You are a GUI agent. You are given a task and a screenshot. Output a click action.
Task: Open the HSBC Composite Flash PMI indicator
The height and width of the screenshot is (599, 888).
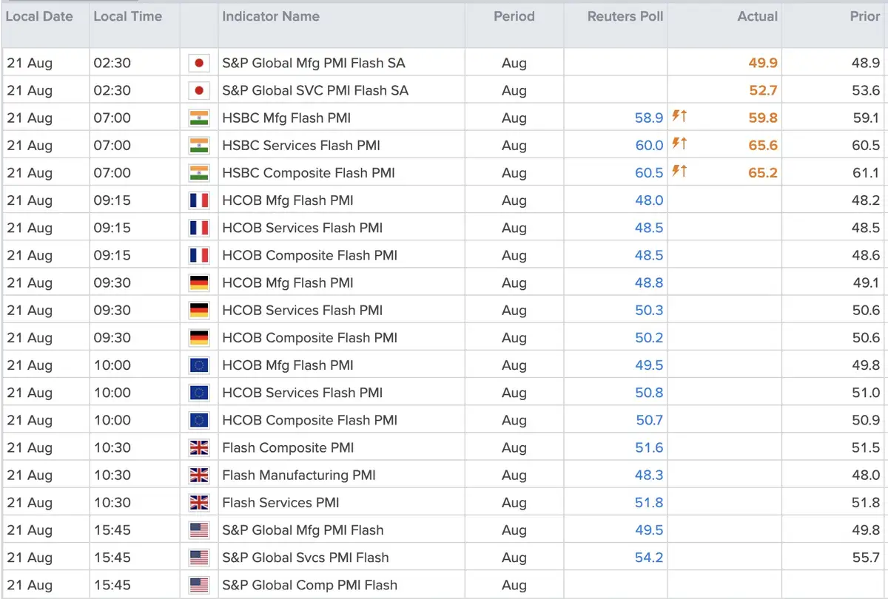tap(309, 172)
